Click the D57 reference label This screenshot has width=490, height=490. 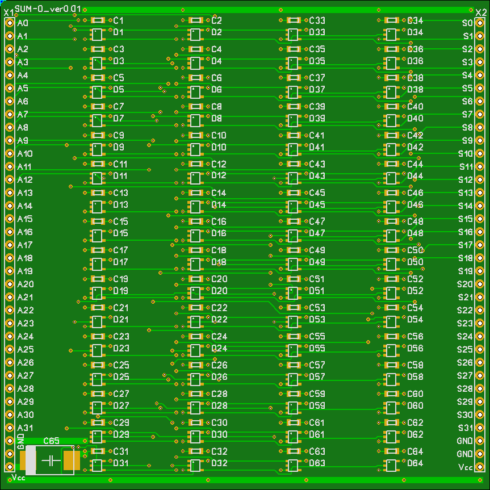coord(317,377)
